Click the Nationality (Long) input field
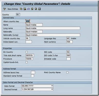Screen dimensions: 99x96 pyautogui.click(x=53, y=35)
